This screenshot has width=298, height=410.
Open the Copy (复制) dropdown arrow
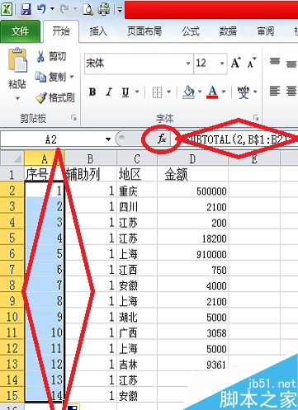click(72, 77)
